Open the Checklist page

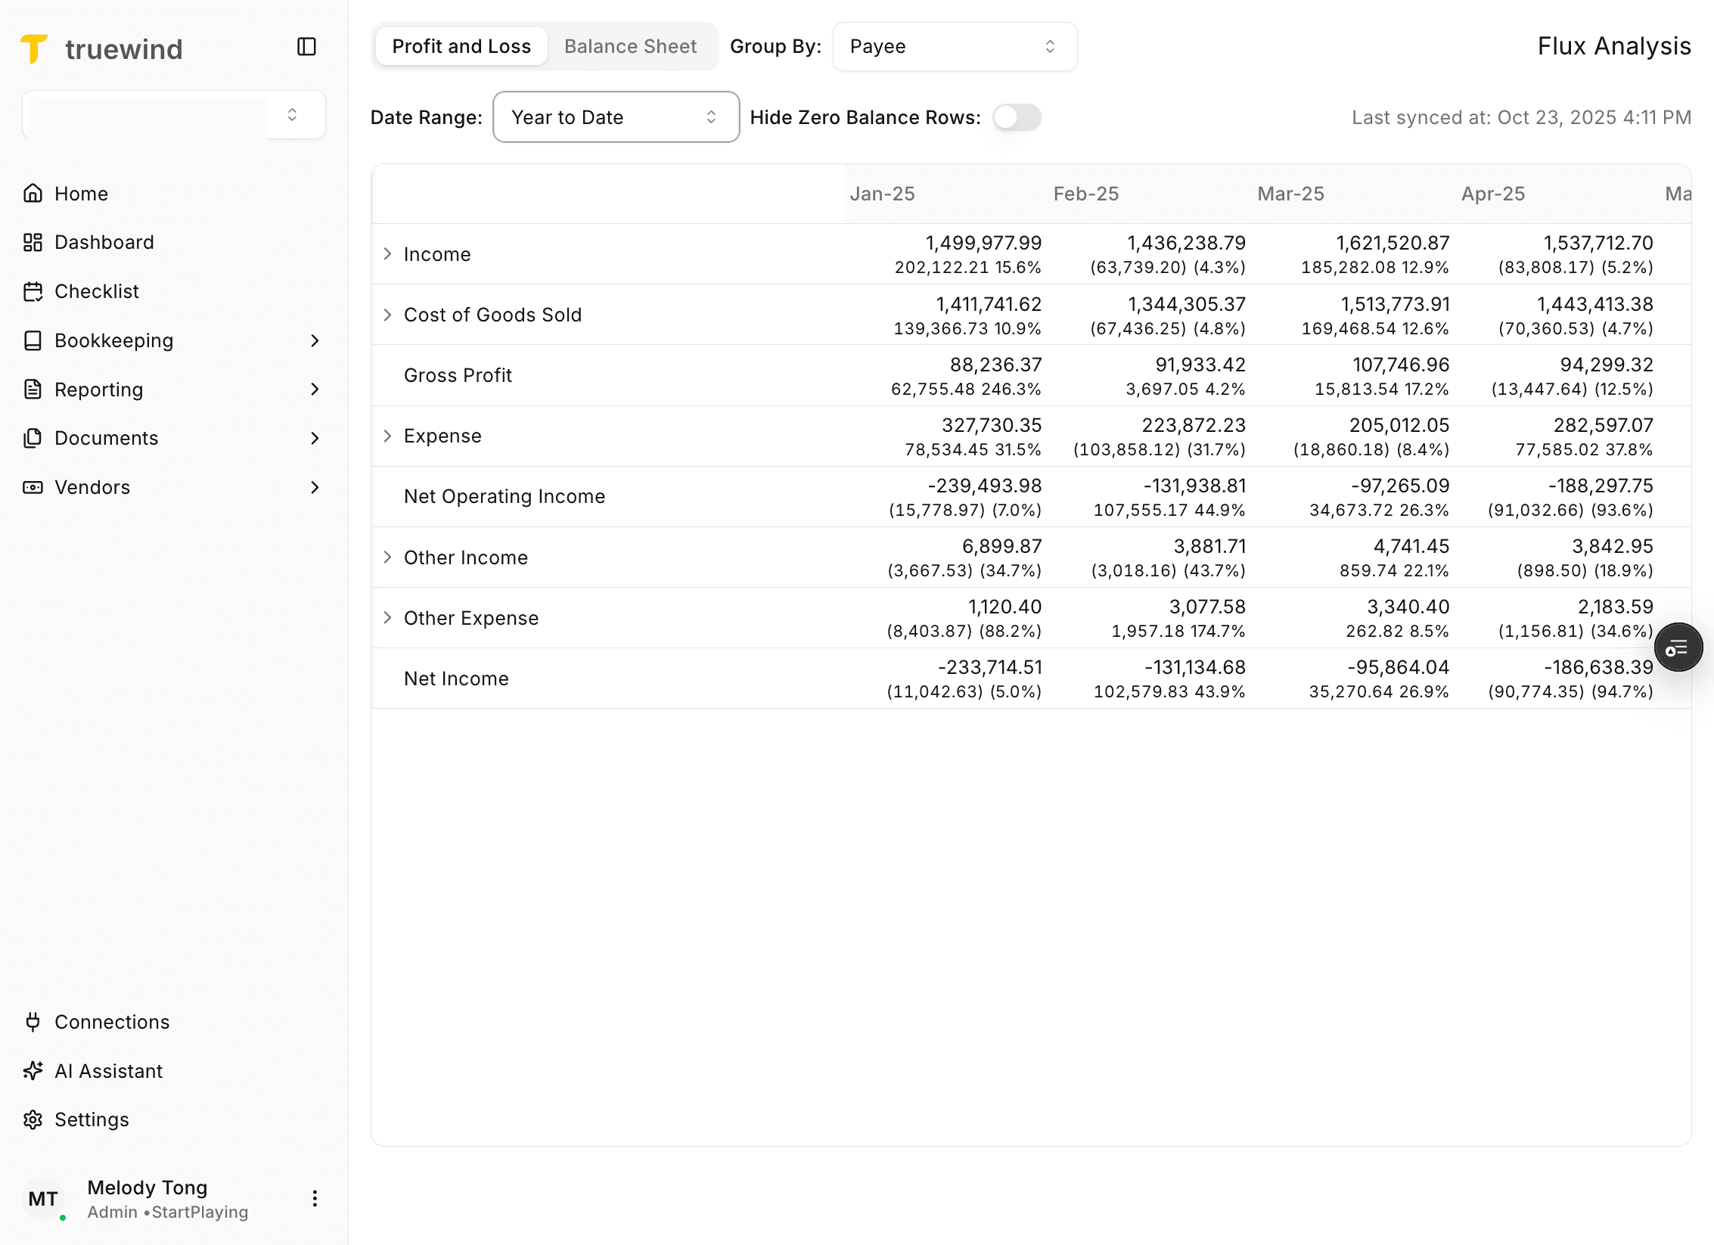pyautogui.click(x=96, y=291)
